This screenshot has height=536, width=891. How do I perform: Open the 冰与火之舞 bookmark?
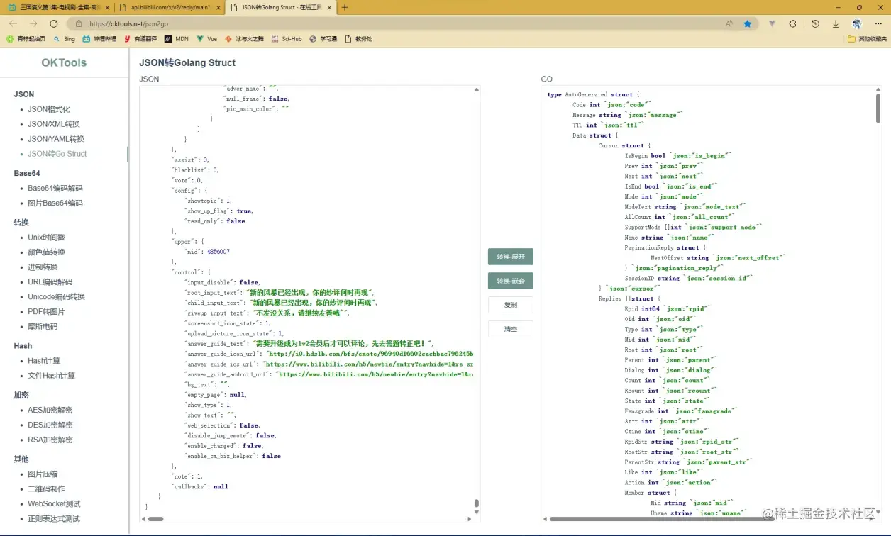point(245,39)
